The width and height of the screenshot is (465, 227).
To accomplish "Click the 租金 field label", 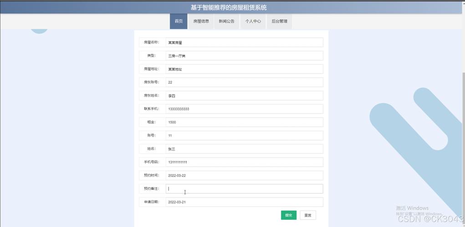I will point(152,122).
